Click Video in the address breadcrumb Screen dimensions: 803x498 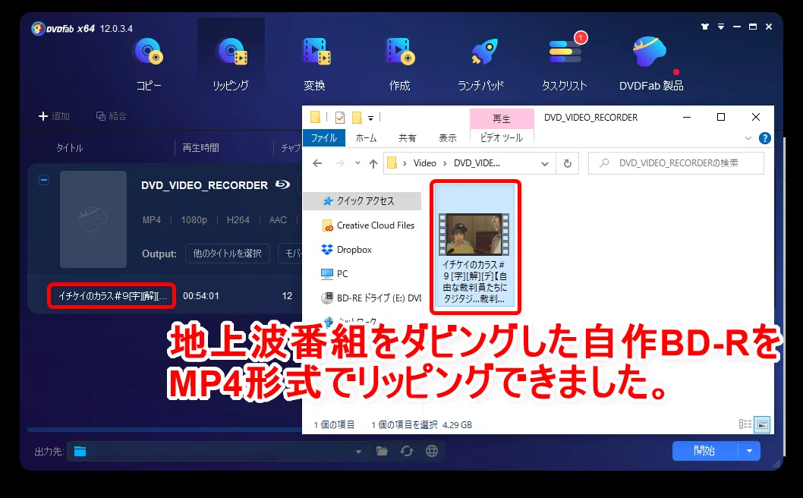coord(424,163)
